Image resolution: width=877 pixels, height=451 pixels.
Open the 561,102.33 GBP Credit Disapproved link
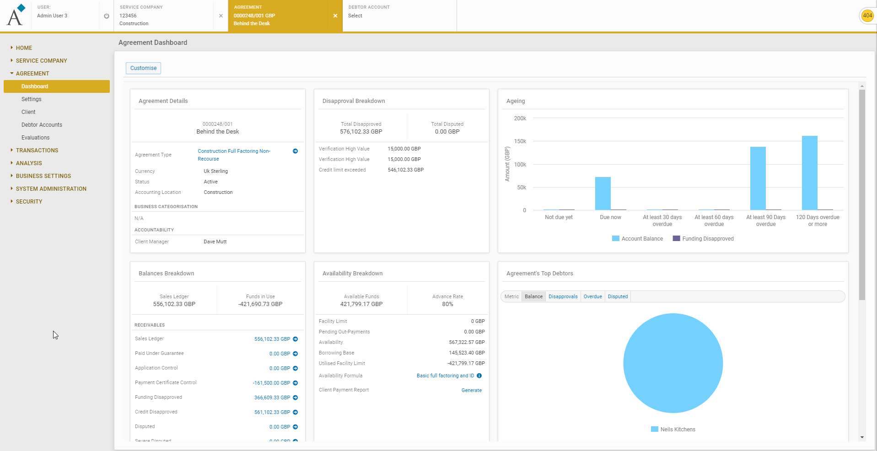[272, 412]
